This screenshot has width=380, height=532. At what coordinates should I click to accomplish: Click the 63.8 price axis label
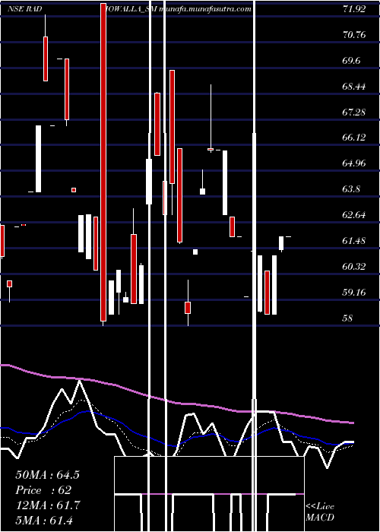pos(351,189)
